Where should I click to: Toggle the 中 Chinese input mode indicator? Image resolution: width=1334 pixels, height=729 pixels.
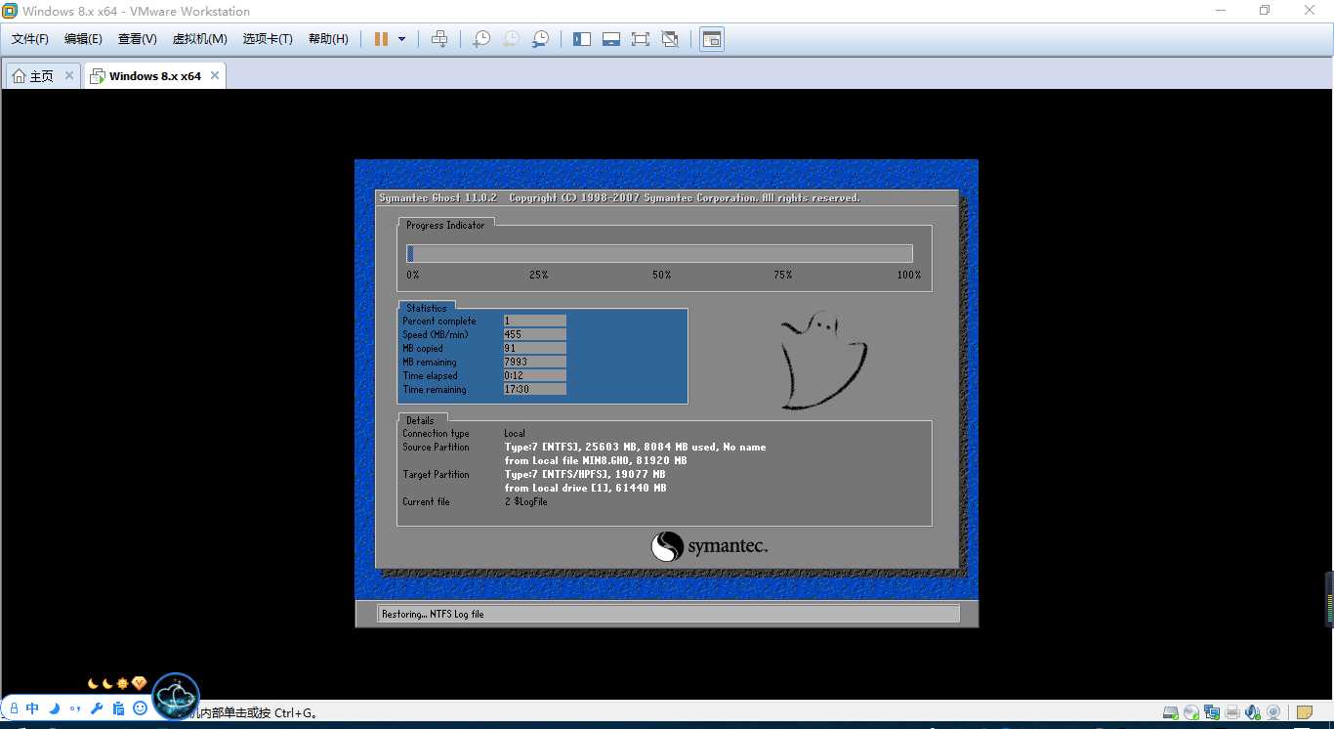[x=33, y=708]
